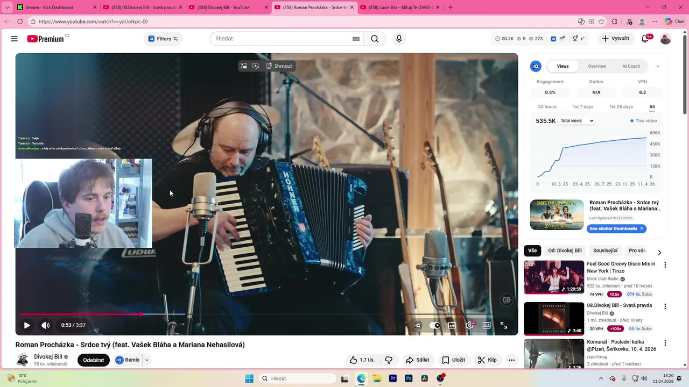Open options for Komunál - Poslední kulka
This screenshot has width=689, height=387.
665,343
